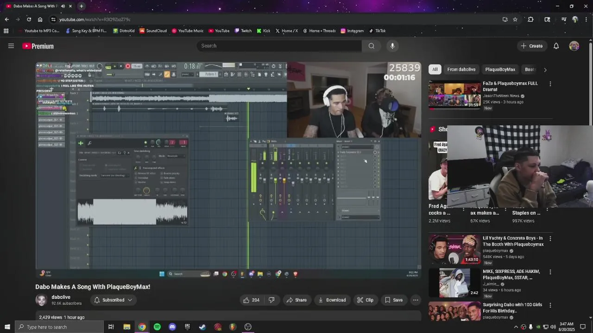Open FL Studio from the taskbar
The width and height of the screenshot is (593, 333).
click(x=233, y=327)
